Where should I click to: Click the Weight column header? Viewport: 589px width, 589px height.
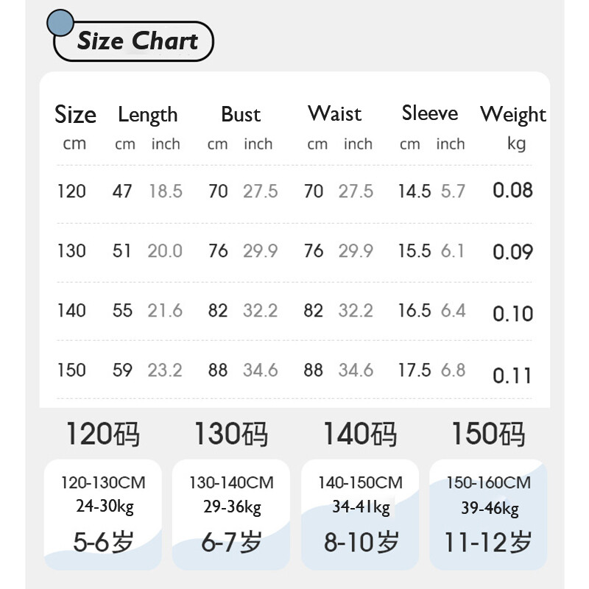pos(513,115)
